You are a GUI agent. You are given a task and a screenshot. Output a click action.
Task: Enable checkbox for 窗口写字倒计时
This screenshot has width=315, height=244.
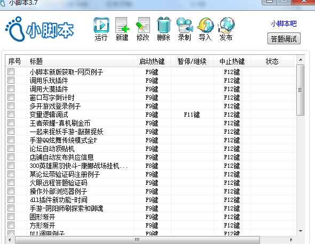click(x=11, y=97)
